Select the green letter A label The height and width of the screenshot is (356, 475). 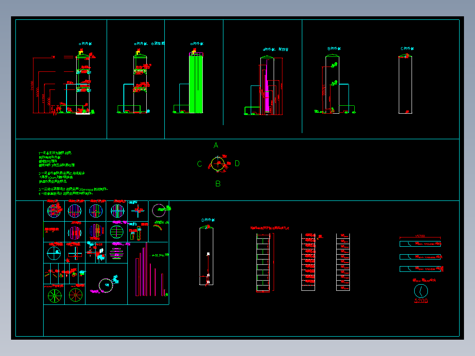tap(216, 145)
